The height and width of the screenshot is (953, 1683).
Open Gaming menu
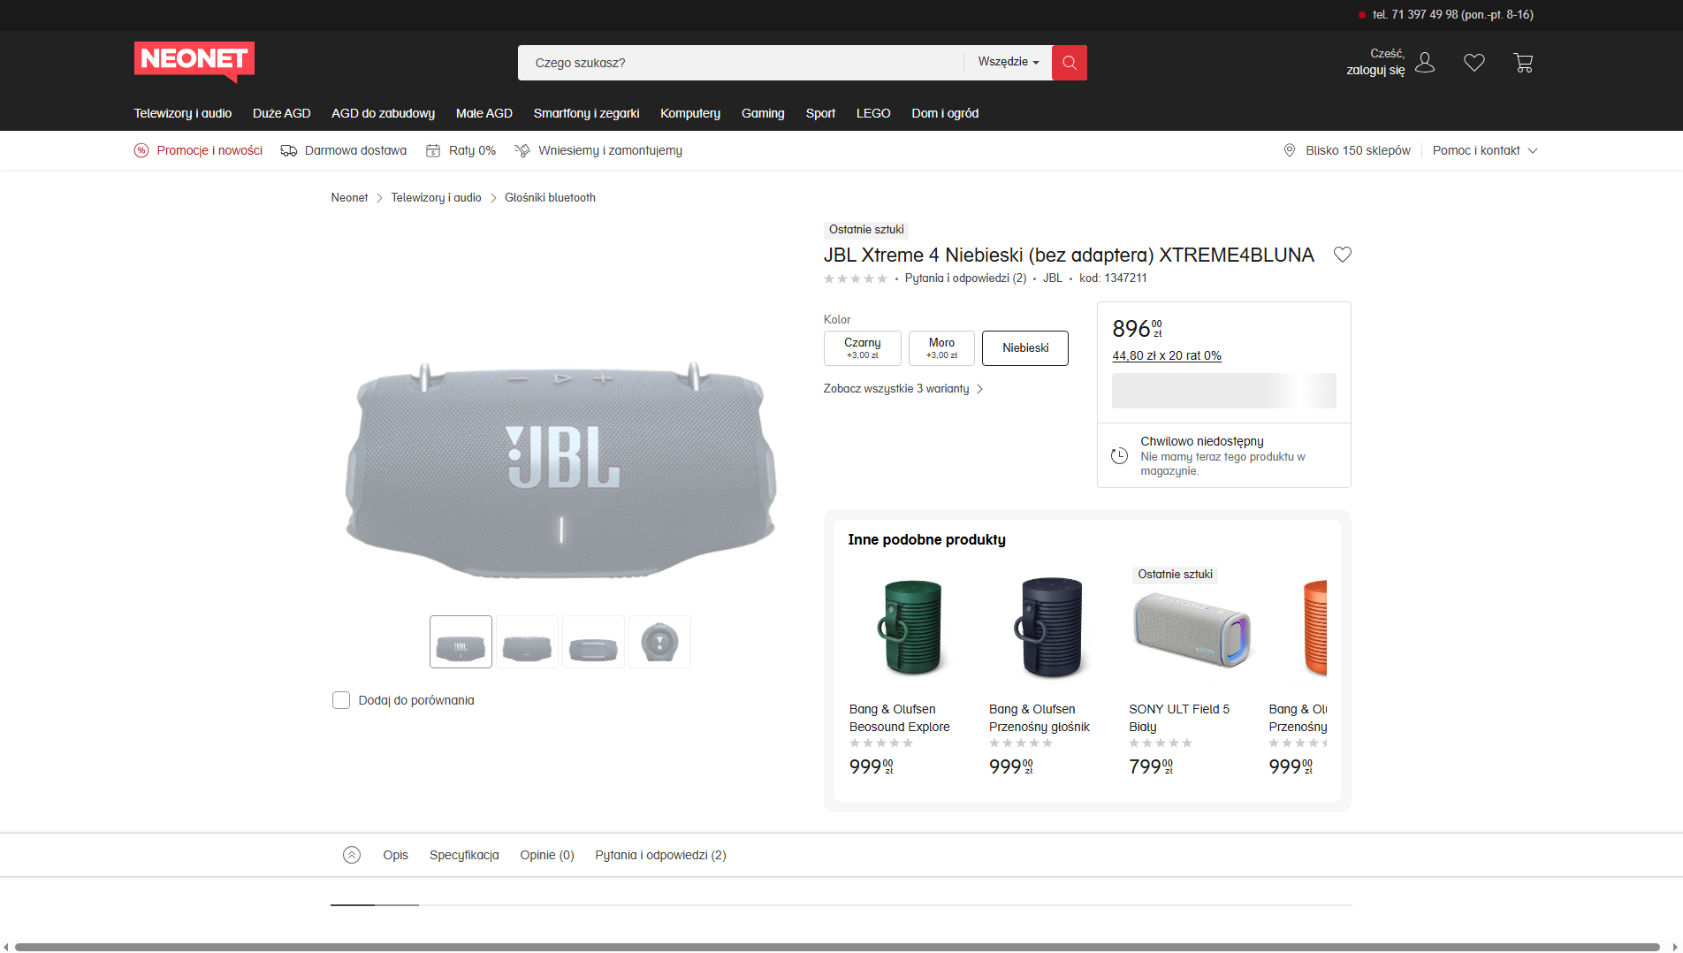[x=763, y=113]
